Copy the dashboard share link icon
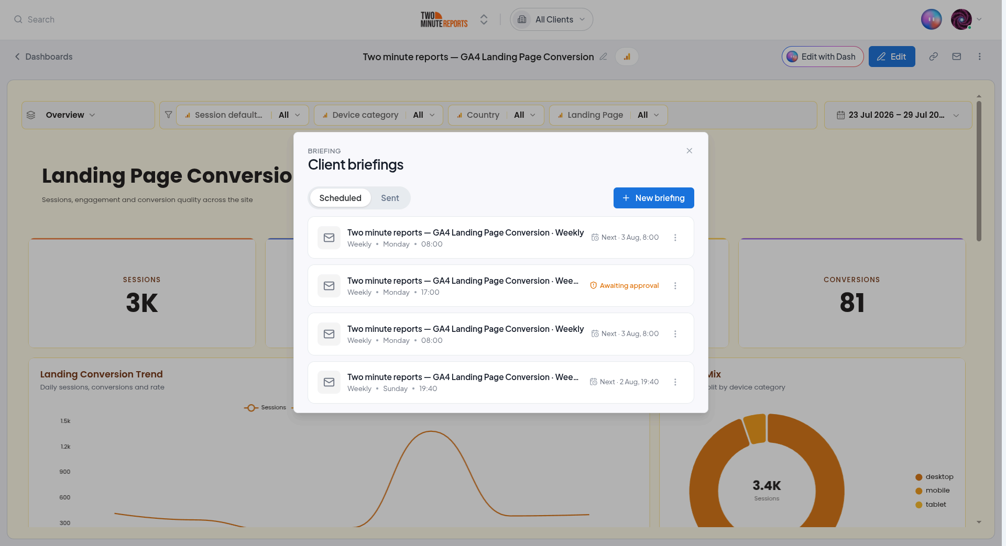This screenshot has height=546, width=1006. [x=934, y=57]
